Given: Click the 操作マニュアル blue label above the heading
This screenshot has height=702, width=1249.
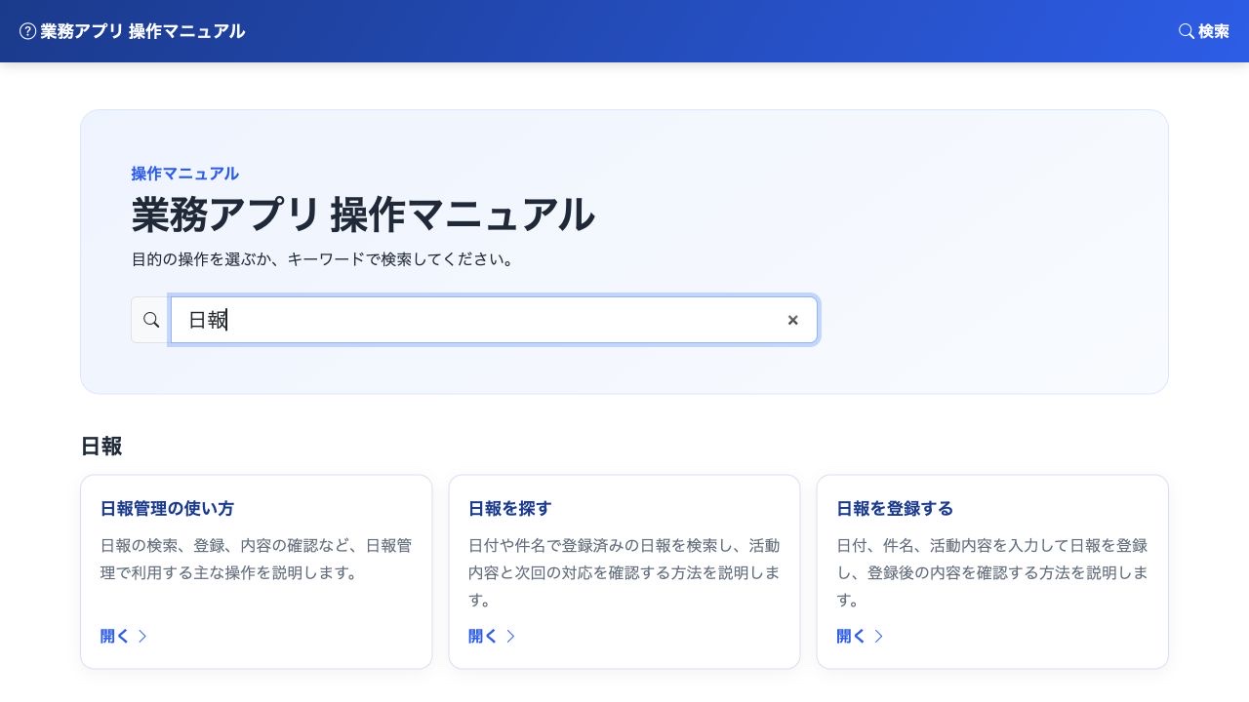Looking at the screenshot, I should click(185, 174).
